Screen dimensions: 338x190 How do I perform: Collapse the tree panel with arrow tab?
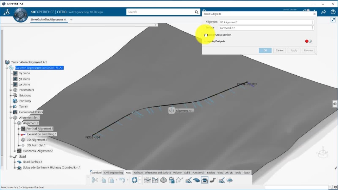click(x=156, y=25)
